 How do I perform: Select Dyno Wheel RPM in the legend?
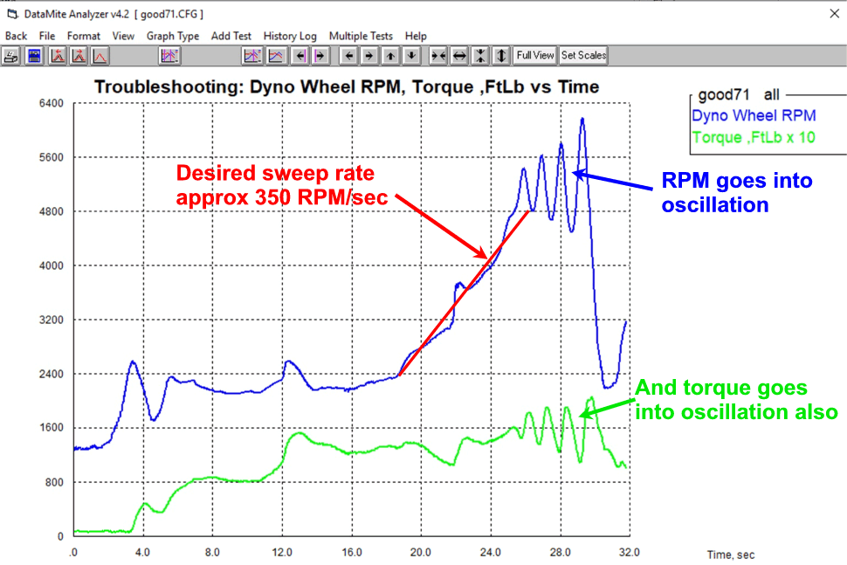click(754, 115)
